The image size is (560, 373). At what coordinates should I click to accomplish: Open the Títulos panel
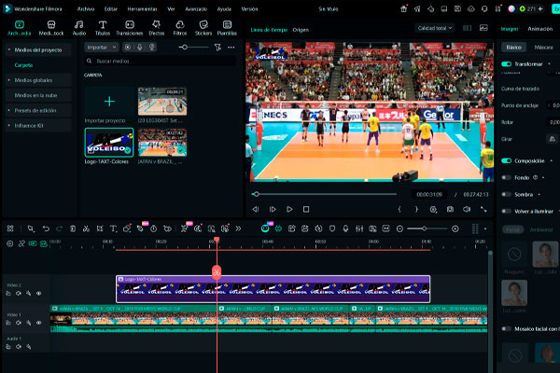tap(102, 27)
